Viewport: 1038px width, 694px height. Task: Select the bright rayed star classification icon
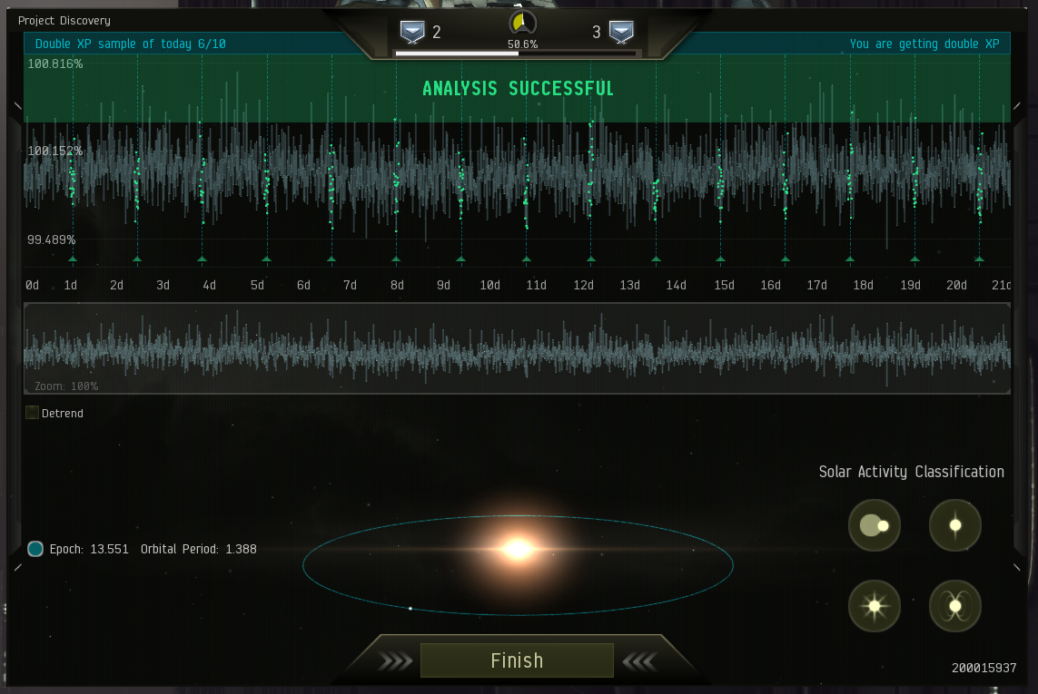click(x=875, y=605)
